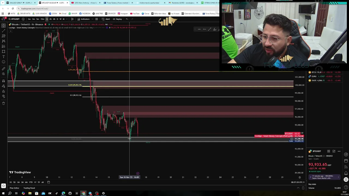This screenshot has height=196, width=349.
Task: Select the zoom in tool
Action: click(4, 74)
